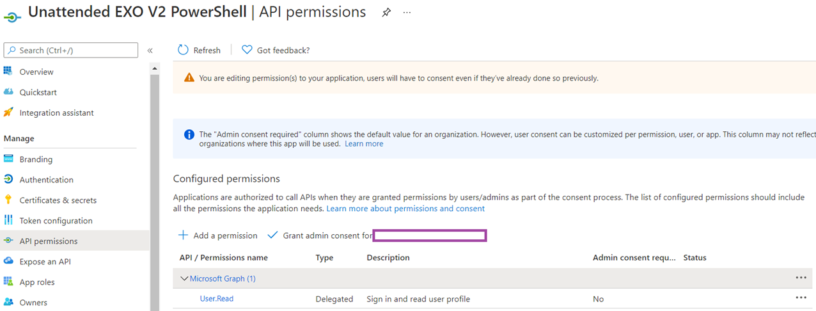Screen dimensions: 816x311
Task: Click the Overview icon in sidebar
Action: coord(8,72)
